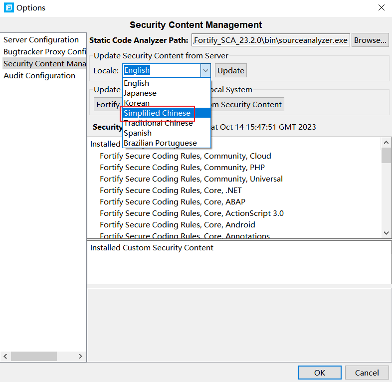
Task: Select Fortify Secure Coding Rules, Community, Cloud
Action: coord(185,156)
